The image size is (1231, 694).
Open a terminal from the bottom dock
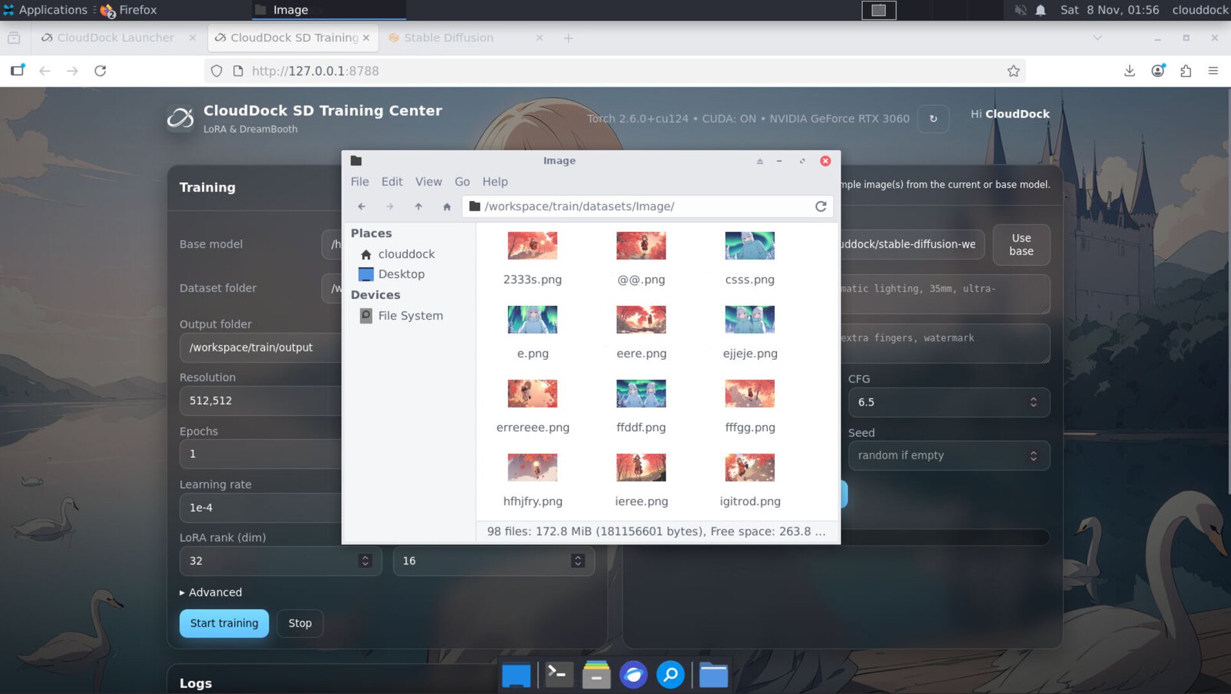[558, 675]
